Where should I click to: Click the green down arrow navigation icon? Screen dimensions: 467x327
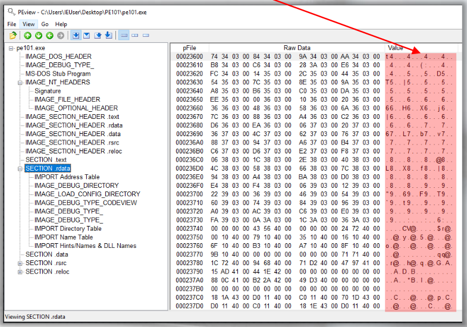(x=39, y=36)
